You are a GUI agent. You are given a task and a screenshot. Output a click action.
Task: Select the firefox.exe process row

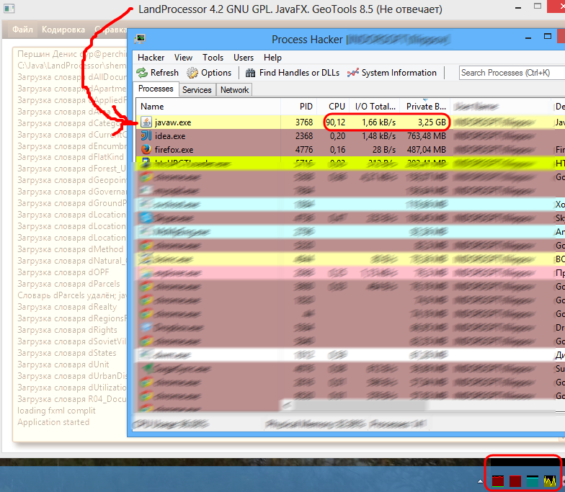click(350, 150)
